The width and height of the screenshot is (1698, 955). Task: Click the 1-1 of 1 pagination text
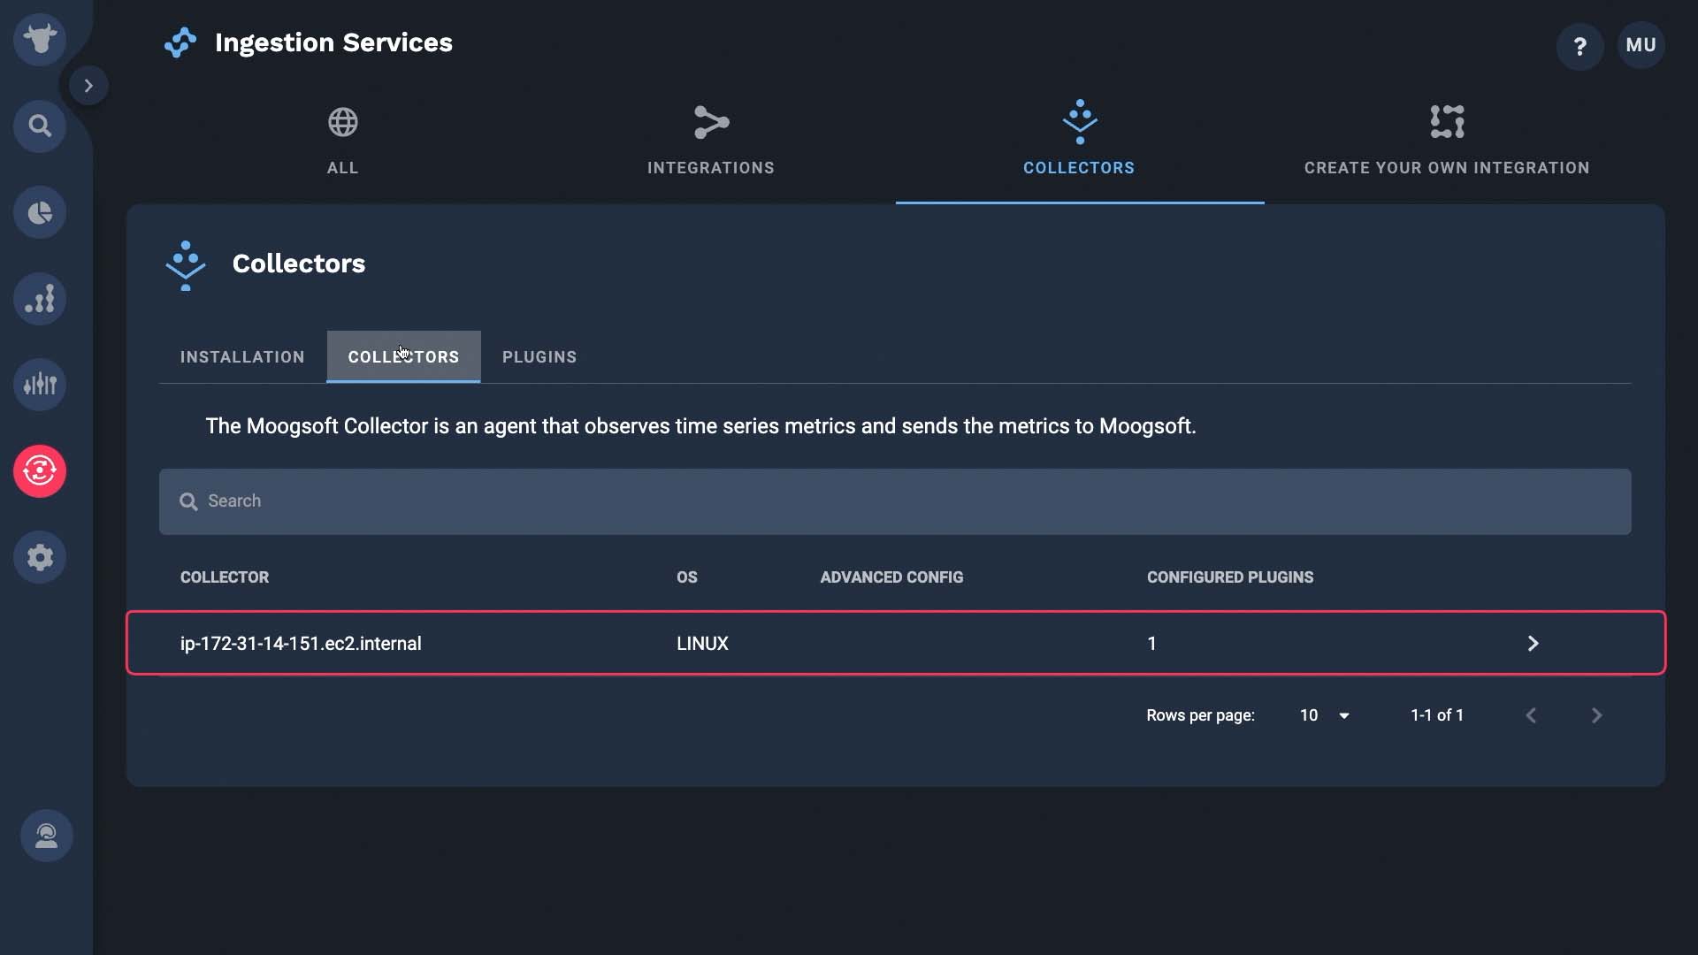[x=1437, y=715]
